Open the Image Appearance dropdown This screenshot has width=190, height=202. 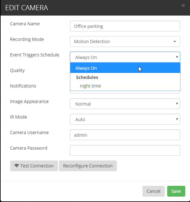coord(125,104)
